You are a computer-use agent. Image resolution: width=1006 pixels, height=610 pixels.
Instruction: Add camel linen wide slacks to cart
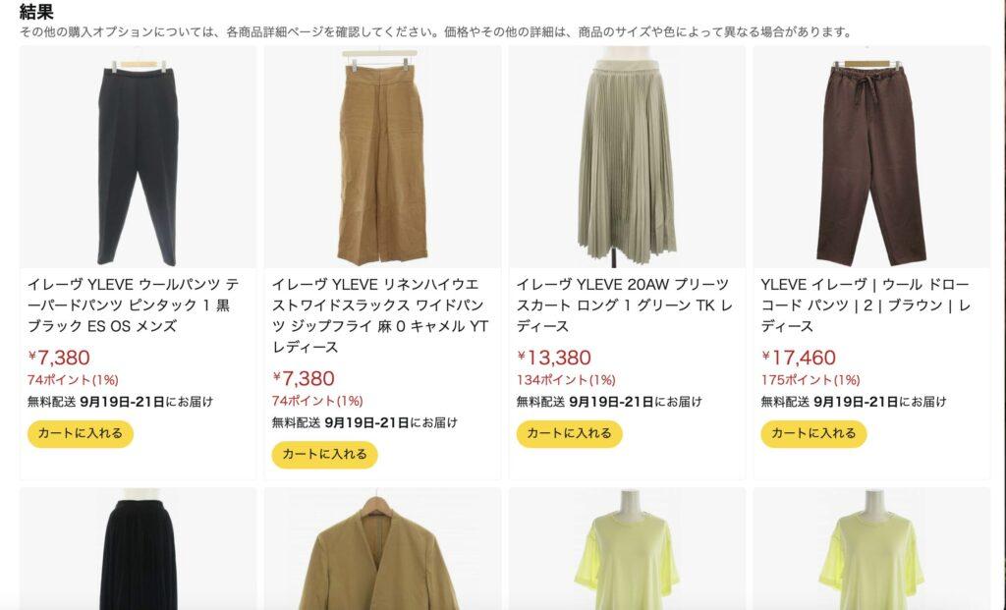click(x=324, y=455)
